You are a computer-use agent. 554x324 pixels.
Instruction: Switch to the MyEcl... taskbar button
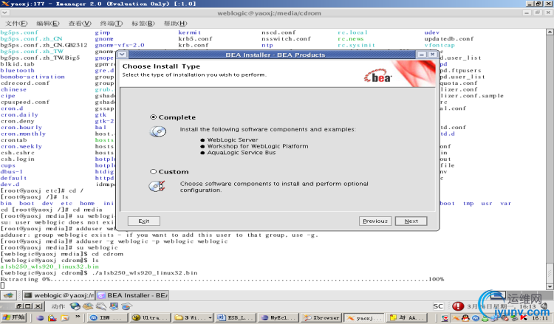278,317
